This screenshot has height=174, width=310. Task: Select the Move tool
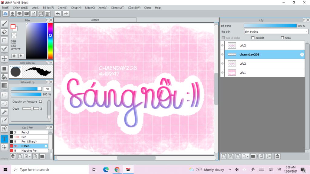4,59
